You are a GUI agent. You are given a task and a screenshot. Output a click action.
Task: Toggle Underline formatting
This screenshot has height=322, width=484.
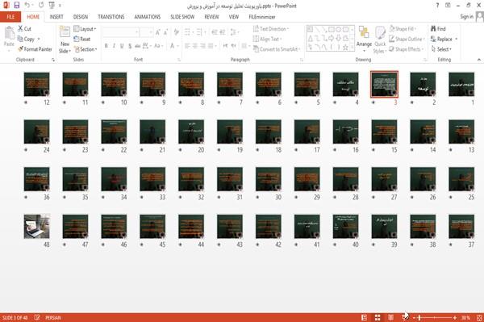pyautogui.click(x=122, y=46)
